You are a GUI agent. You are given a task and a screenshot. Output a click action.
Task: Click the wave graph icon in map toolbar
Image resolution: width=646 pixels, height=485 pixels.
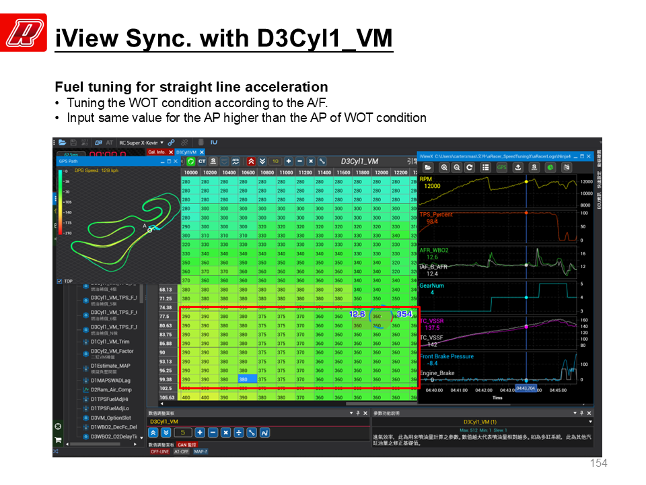point(236,161)
